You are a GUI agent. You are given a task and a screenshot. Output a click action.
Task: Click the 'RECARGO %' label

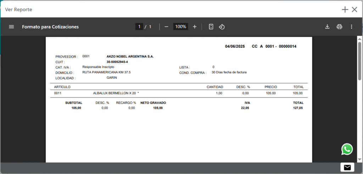[126, 103]
